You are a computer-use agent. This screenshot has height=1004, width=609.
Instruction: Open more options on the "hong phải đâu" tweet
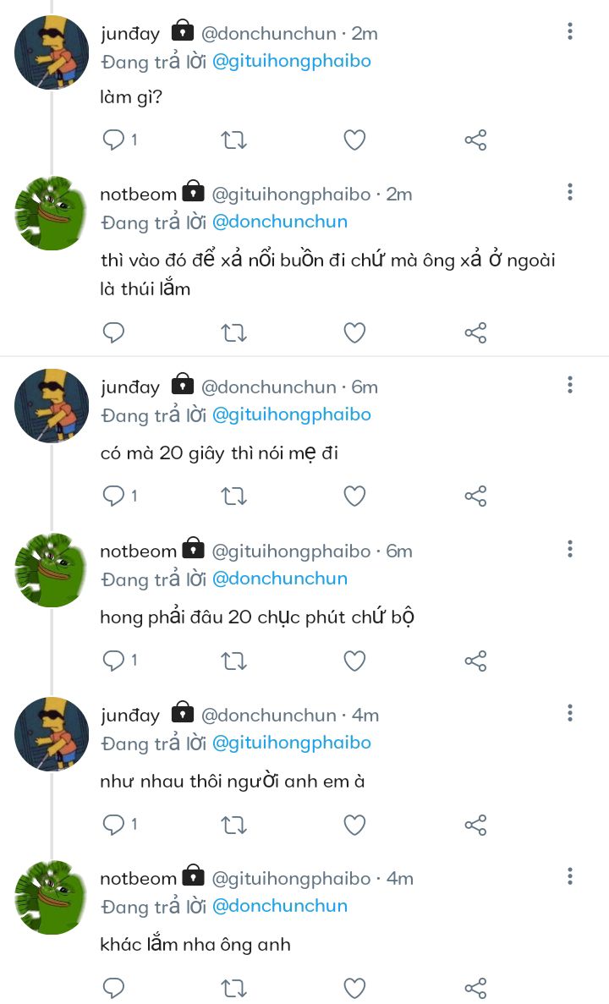tap(570, 550)
